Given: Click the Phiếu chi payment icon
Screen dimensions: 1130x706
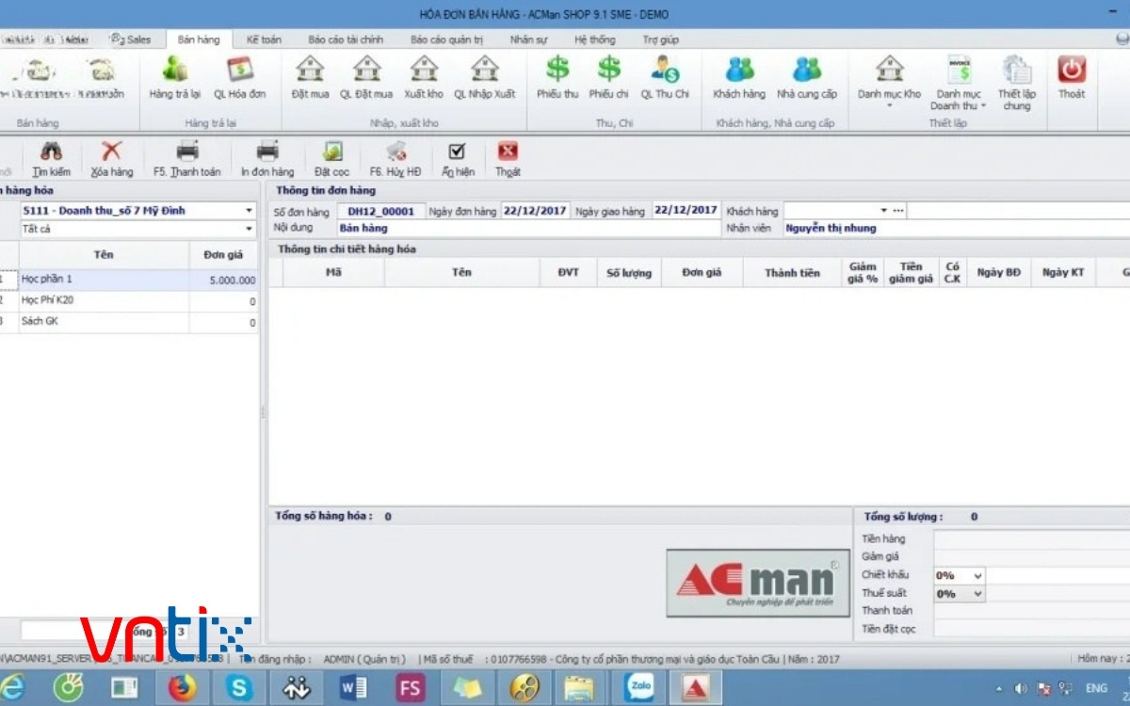Looking at the screenshot, I should coord(609,71).
